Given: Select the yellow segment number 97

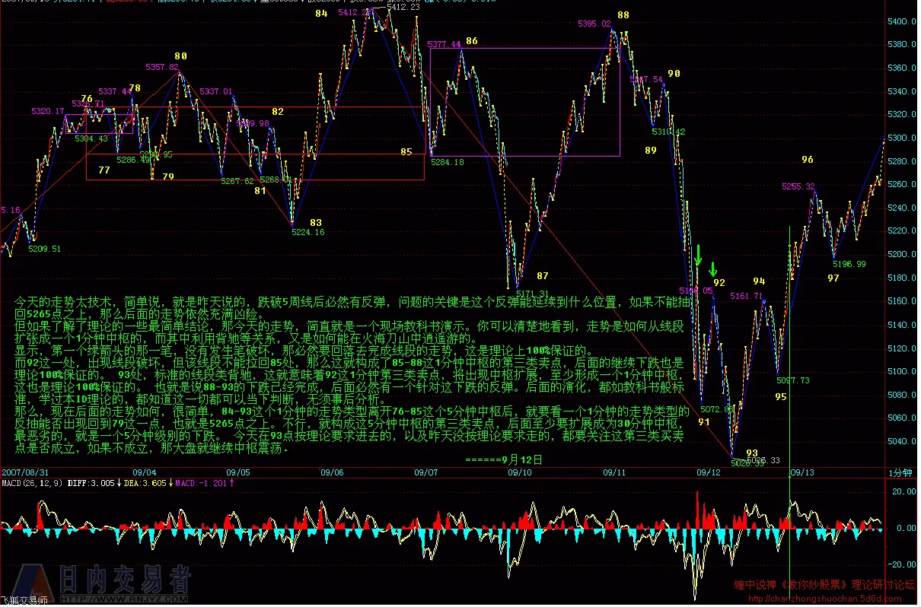Looking at the screenshot, I should tap(833, 278).
